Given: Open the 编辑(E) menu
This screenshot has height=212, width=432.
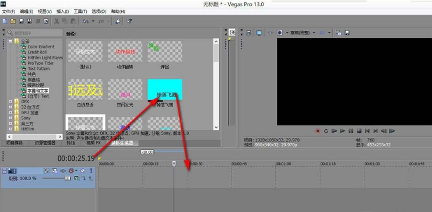Looking at the screenshot, I should click(26, 12).
